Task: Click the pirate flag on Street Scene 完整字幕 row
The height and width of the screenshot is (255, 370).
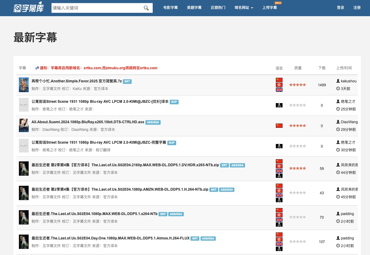Action: [279, 146]
